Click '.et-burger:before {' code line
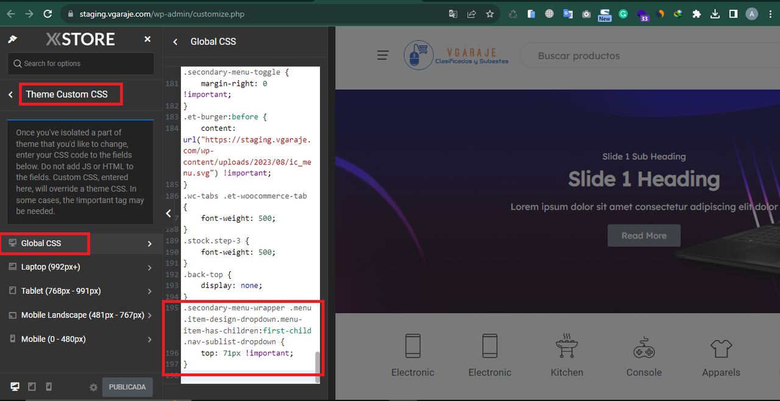The image size is (780, 401). pos(225,117)
